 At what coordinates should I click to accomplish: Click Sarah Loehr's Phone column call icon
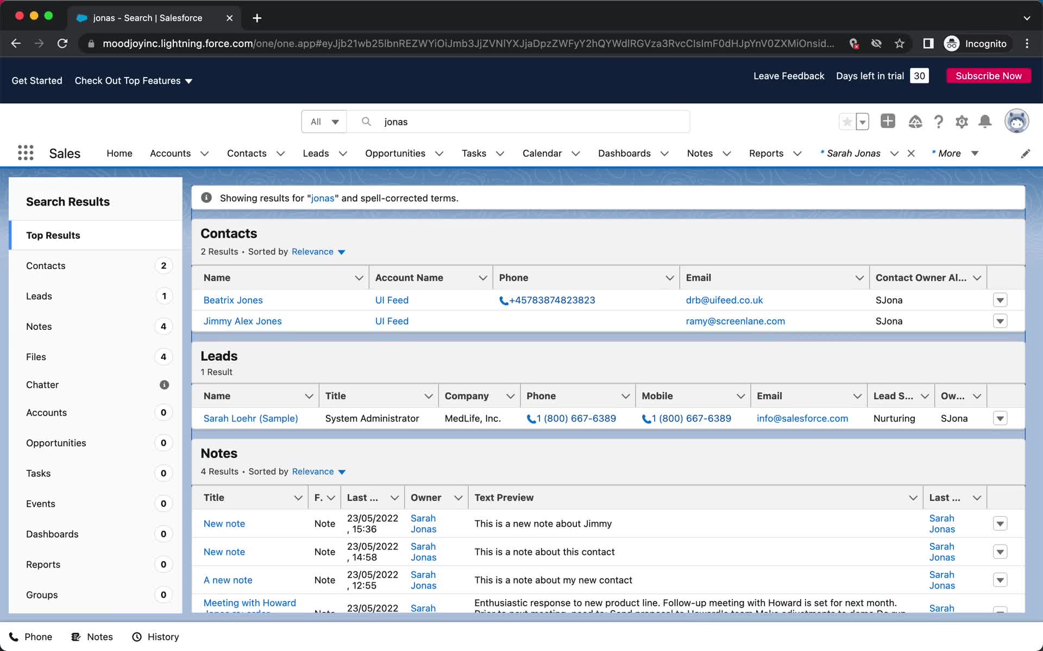(531, 419)
